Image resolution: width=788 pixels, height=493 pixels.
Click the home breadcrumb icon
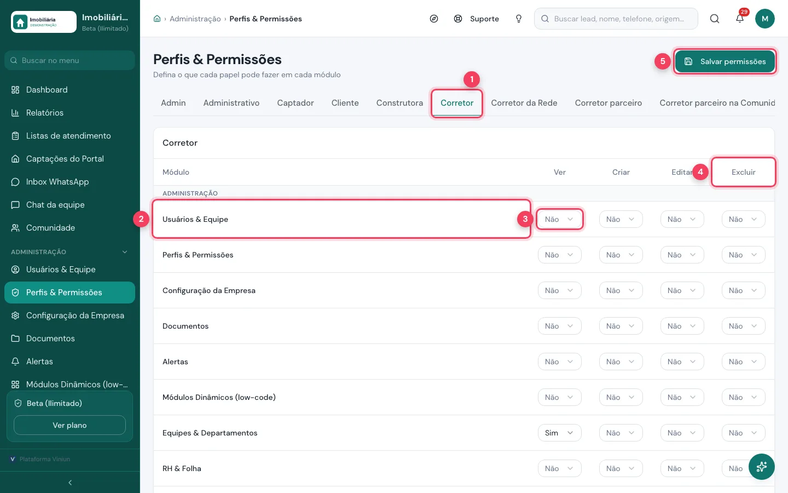click(157, 19)
